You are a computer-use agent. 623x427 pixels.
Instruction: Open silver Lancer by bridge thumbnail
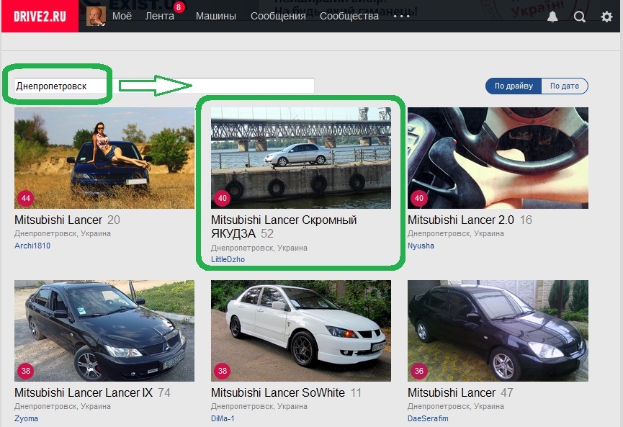[301, 158]
